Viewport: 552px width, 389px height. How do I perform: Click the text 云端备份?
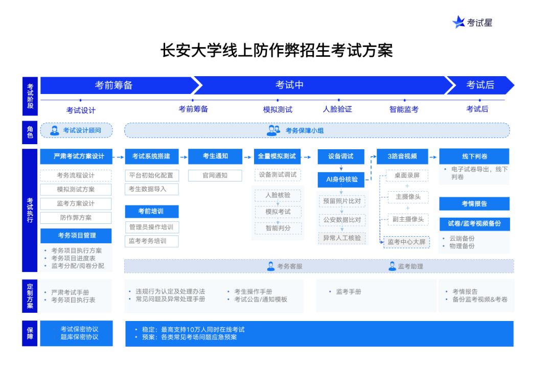click(462, 238)
